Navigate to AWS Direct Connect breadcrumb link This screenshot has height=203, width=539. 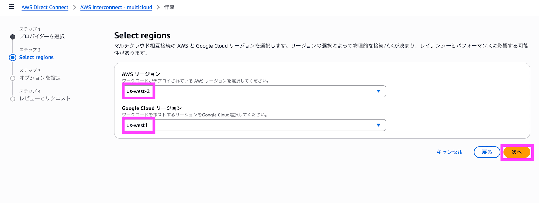click(x=45, y=7)
